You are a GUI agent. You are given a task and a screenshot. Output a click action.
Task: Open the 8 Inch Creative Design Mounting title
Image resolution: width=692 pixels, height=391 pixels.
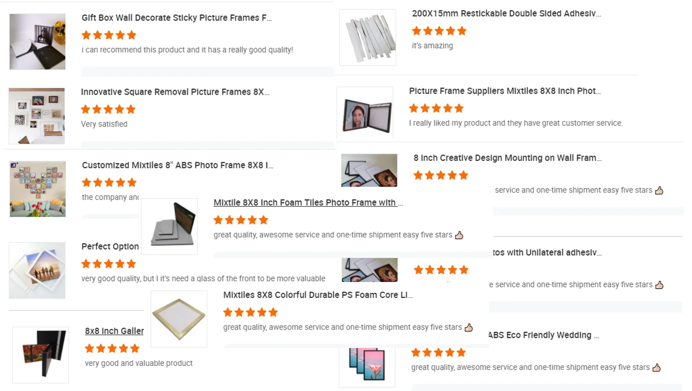[508, 158]
